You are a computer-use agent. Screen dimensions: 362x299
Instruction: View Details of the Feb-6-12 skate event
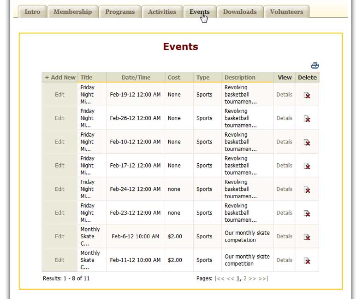pos(284,236)
